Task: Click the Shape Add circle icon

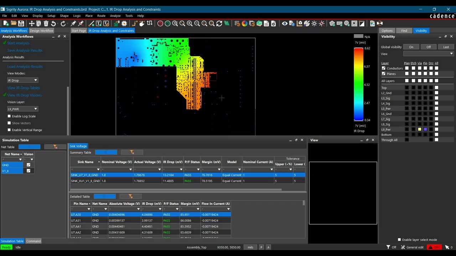Action: pyautogui.click(x=347, y=23)
